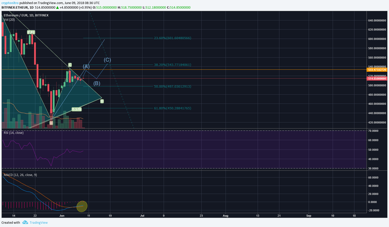Click 30.0000 on the RSI axis
The width and height of the screenshot is (389, 227).
373,168
